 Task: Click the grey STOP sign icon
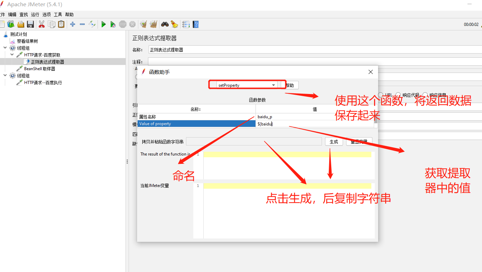tap(123, 24)
